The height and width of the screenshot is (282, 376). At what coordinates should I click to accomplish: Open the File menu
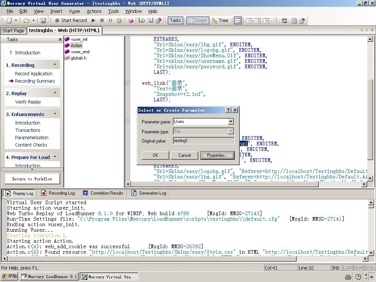pos(10,11)
